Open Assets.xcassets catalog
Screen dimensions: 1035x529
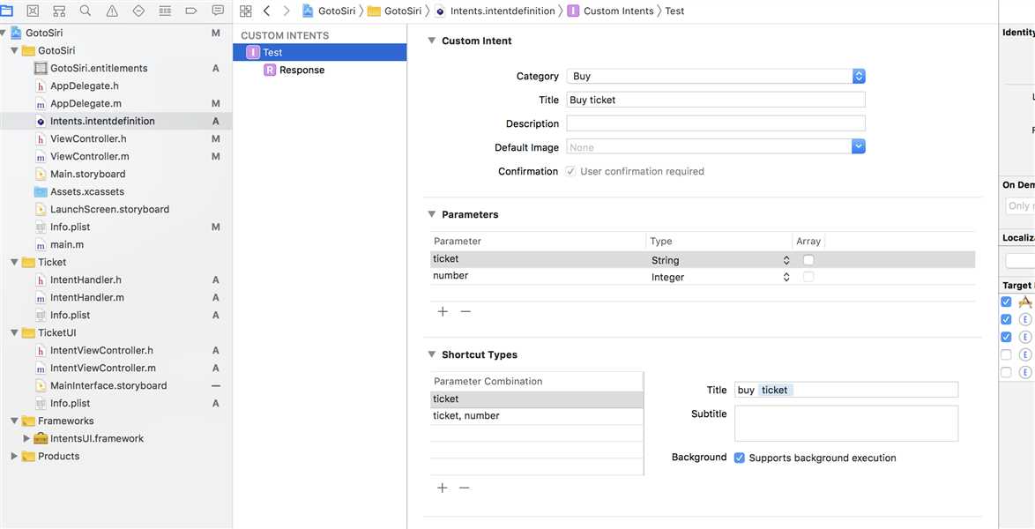86,191
